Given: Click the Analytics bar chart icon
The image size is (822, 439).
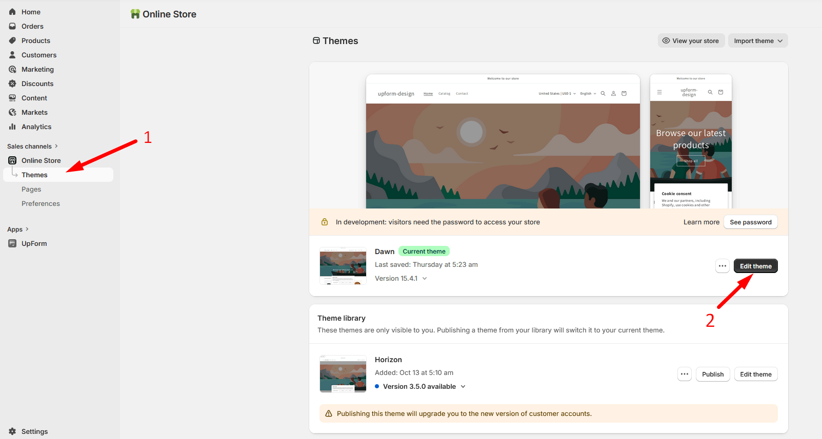Looking at the screenshot, I should point(12,127).
